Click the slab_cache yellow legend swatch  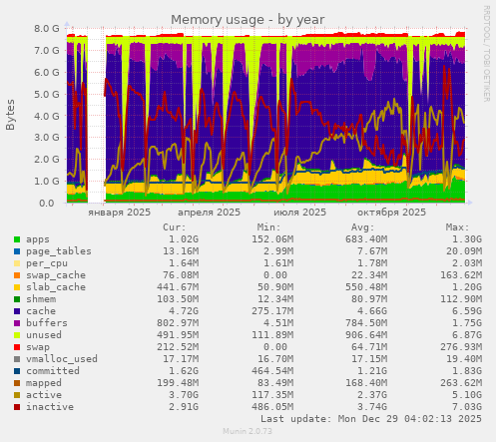pos(17,287)
